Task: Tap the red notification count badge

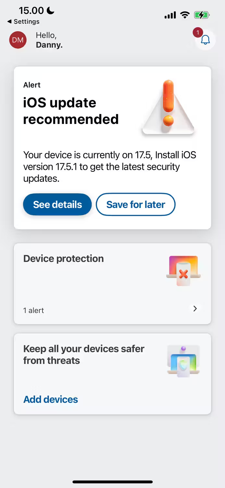Action: click(x=198, y=33)
